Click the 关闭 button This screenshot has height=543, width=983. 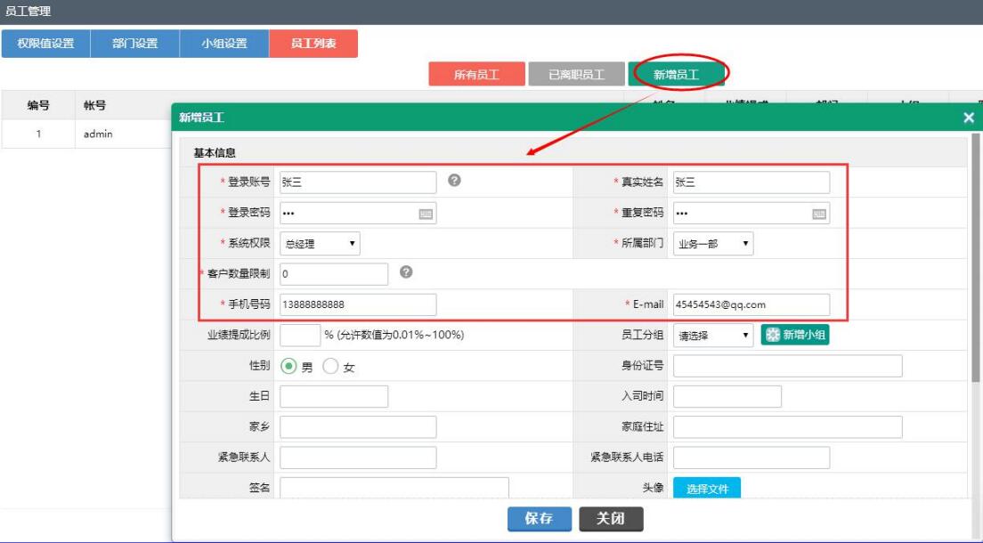611,519
